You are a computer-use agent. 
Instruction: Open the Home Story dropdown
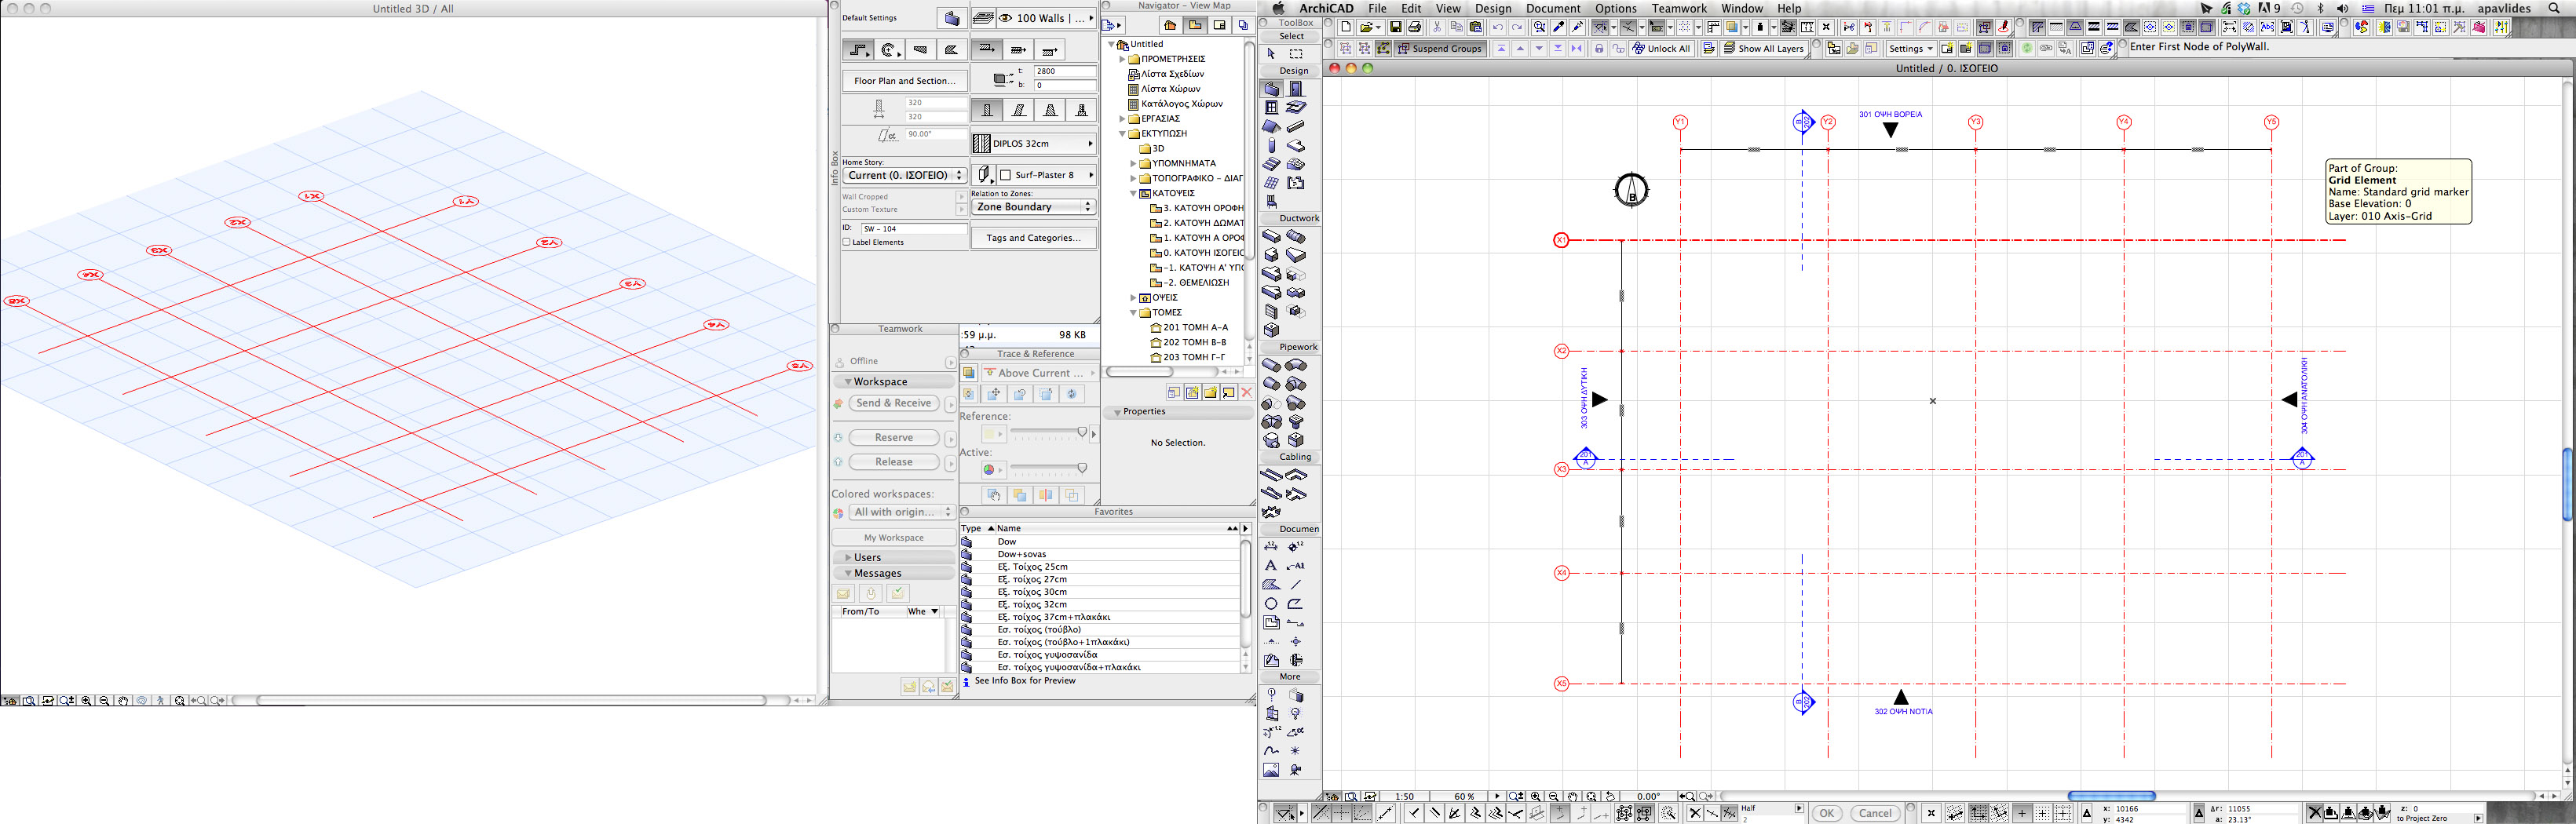coord(904,175)
